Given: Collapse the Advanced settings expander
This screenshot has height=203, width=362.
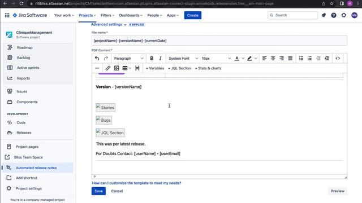Looking at the screenshot, I should tap(109, 24).
